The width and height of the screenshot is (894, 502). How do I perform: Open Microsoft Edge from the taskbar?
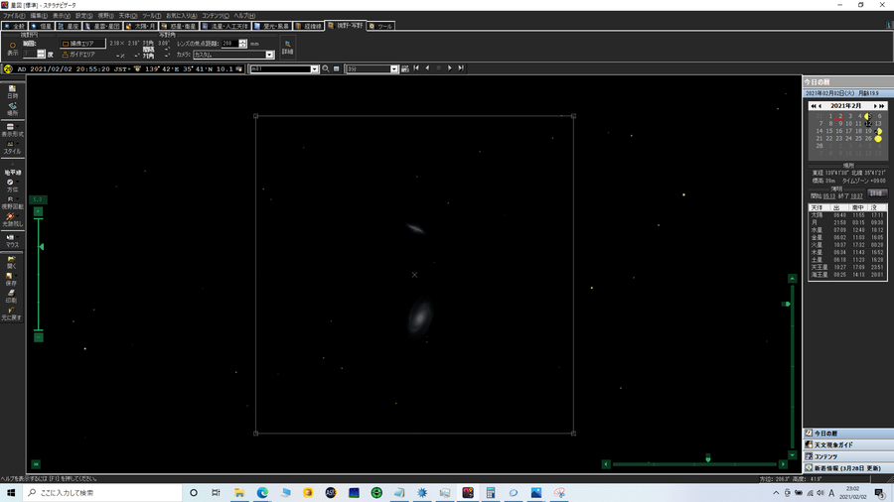point(262,493)
